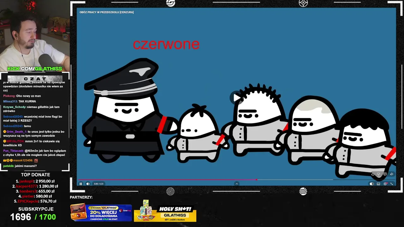Pause the playing video
404x227 pixels.
(x=81, y=184)
